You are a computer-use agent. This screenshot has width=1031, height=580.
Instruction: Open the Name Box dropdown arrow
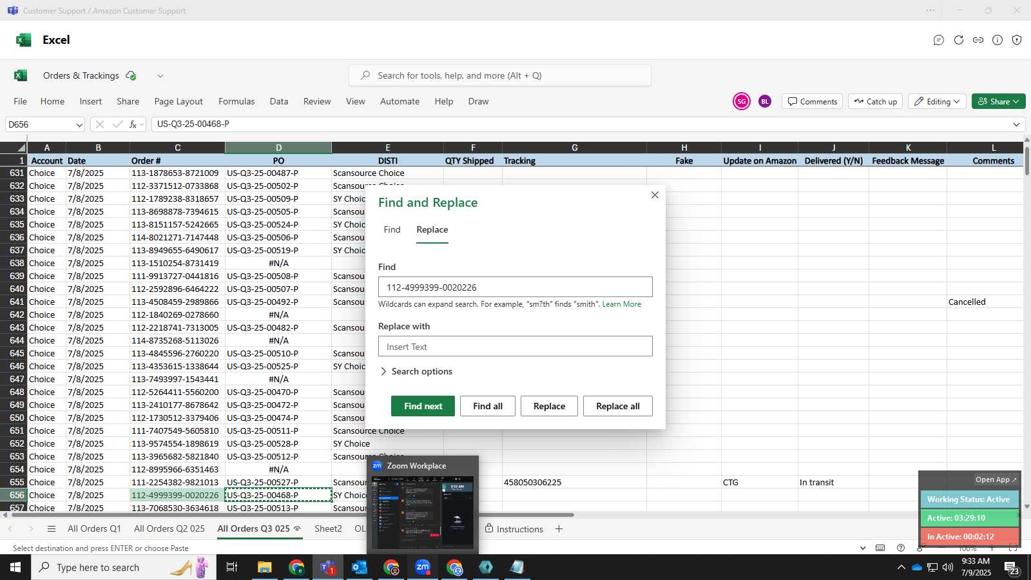tap(79, 124)
